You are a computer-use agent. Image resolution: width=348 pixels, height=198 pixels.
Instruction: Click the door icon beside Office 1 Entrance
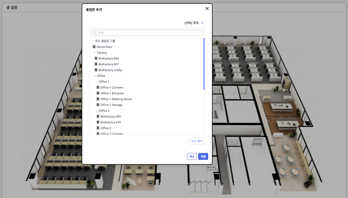pos(98,93)
